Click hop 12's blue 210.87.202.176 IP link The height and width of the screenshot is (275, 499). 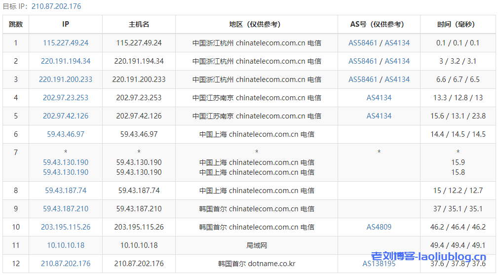[x=66, y=264]
